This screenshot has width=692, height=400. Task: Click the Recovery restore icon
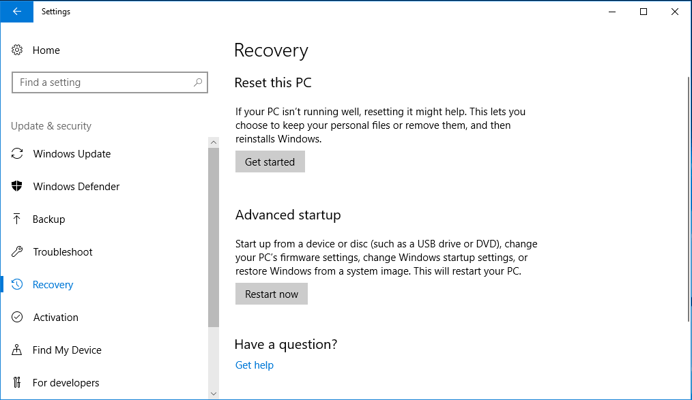click(17, 284)
